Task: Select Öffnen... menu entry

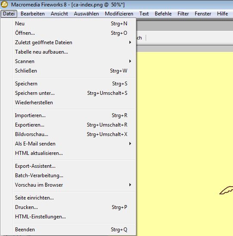Action: [74, 33]
